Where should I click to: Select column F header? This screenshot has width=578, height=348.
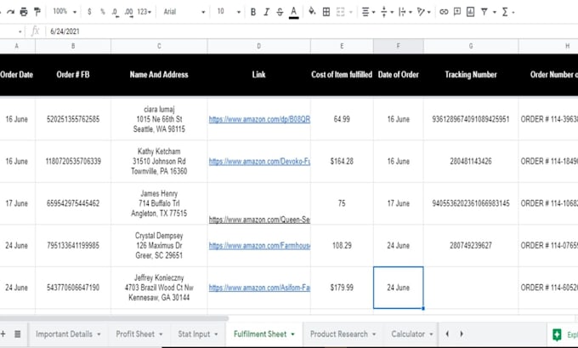[x=398, y=46]
